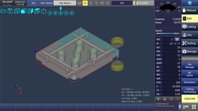Save parameter set with the NO row disk icon
198x111 pixels.
click(177, 39)
